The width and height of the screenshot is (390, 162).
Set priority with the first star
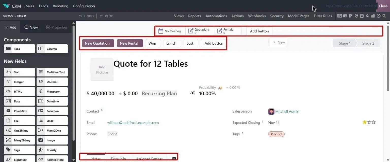(365, 122)
